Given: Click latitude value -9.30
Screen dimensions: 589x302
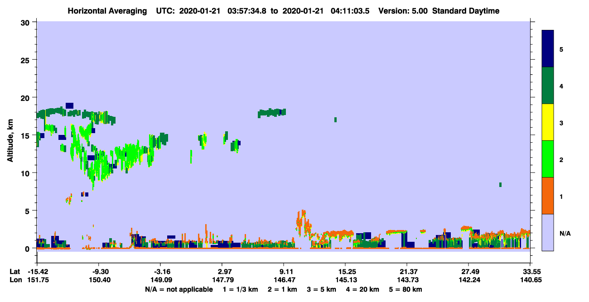Looking at the screenshot, I should 99,272.
